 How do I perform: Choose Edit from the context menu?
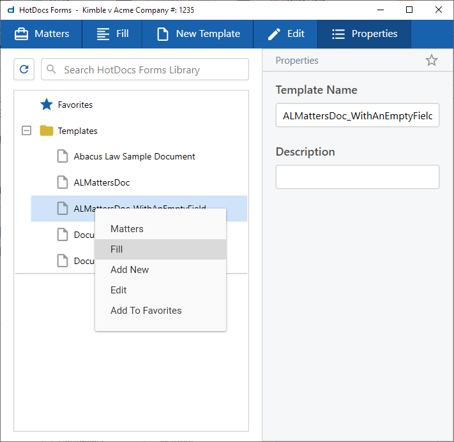point(160,290)
